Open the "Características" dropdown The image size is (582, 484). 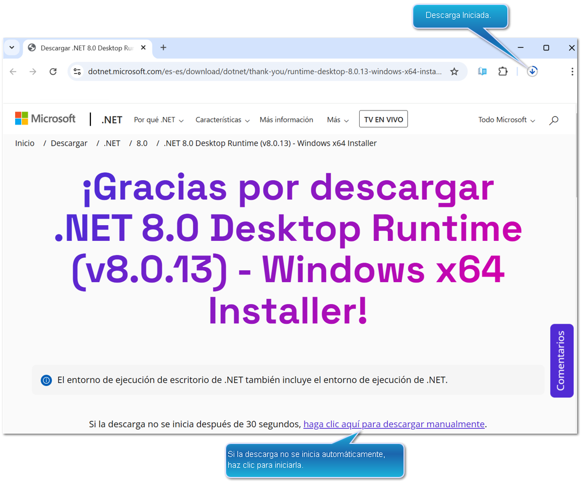(x=222, y=120)
